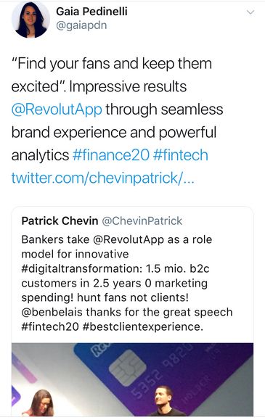
Task: Visit the @ChevinPatrick handle
Action: [142, 221]
